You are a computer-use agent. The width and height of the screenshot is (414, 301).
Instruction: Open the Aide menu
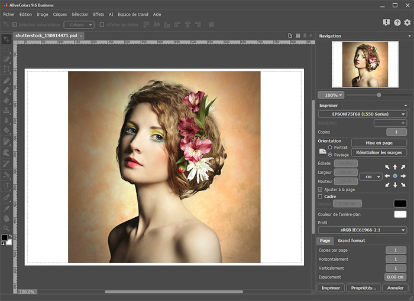[157, 15]
